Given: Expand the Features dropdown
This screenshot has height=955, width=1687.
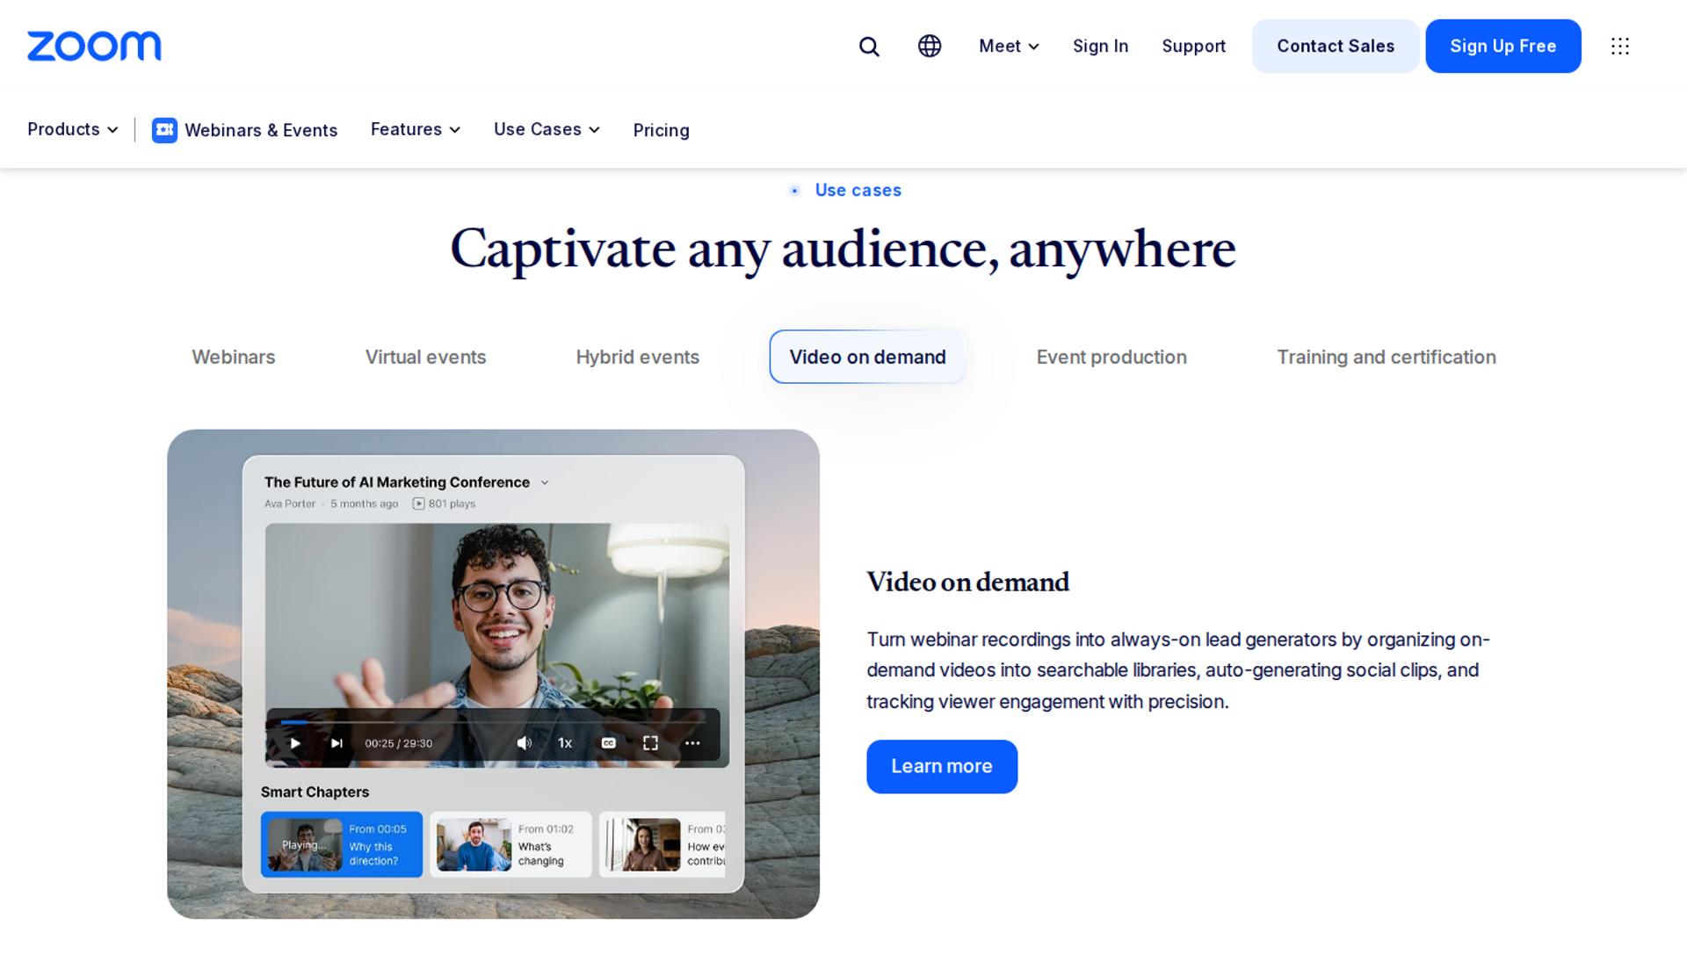Looking at the screenshot, I should pos(416,129).
